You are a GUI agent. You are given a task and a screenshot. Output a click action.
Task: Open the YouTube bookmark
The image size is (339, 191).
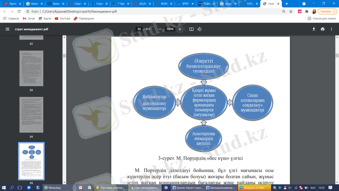62,19
